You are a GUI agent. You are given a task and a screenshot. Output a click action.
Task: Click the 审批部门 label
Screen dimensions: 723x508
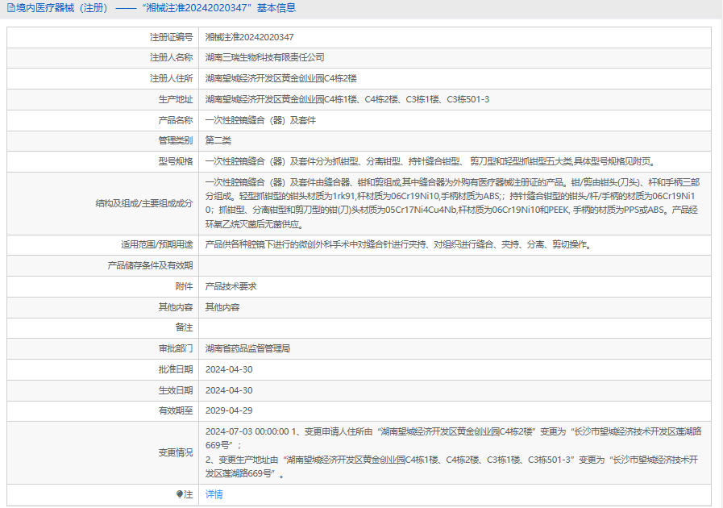pos(176,349)
